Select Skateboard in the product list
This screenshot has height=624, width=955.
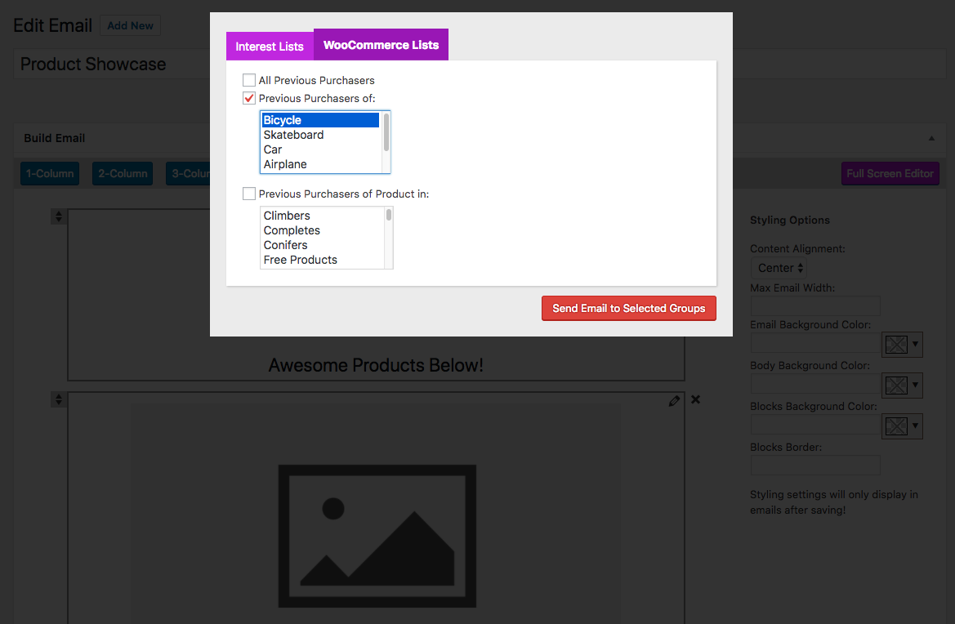click(x=294, y=135)
